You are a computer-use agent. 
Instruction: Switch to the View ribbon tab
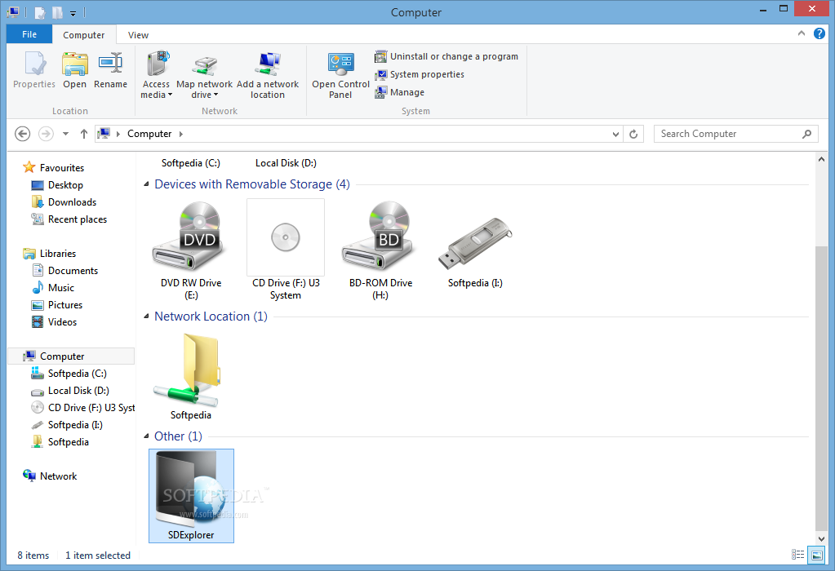138,34
